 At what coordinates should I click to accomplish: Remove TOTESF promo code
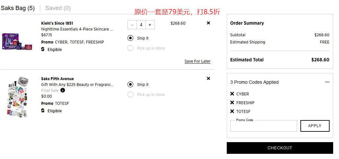click(232, 111)
